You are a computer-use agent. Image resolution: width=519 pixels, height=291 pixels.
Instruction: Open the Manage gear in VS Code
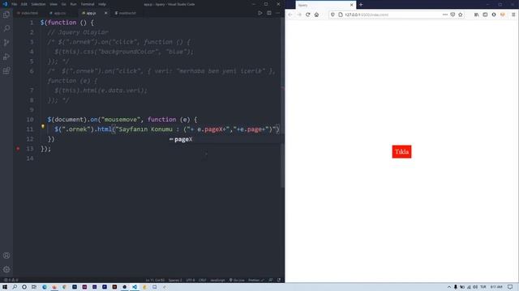pos(6,269)
